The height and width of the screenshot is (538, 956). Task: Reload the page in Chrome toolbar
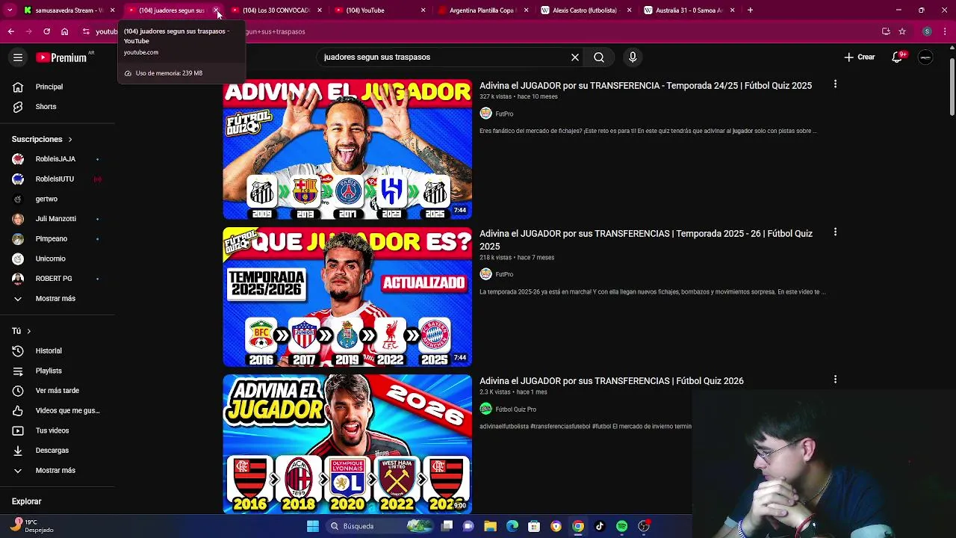point(46,31)
